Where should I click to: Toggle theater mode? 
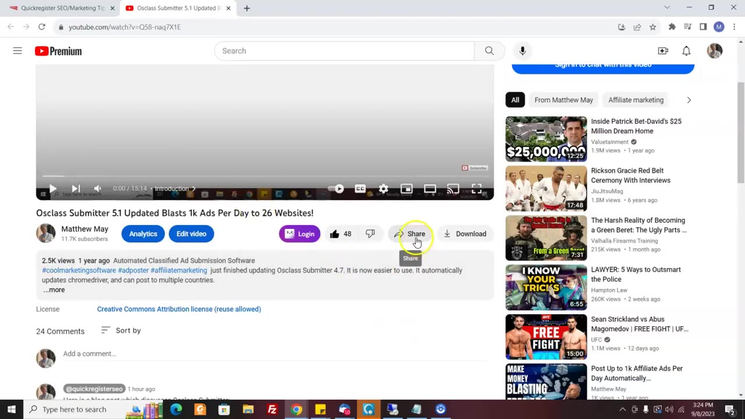click(430, 189)
